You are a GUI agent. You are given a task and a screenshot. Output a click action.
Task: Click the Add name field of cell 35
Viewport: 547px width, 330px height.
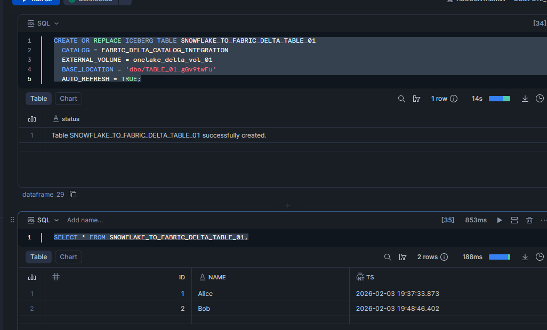pos(85,220)
